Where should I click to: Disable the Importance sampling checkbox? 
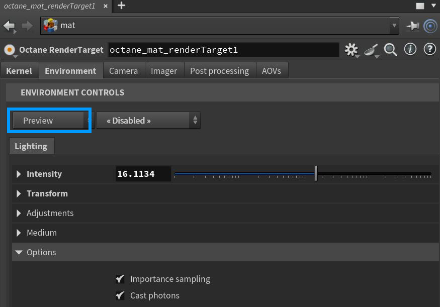point(120,279)
